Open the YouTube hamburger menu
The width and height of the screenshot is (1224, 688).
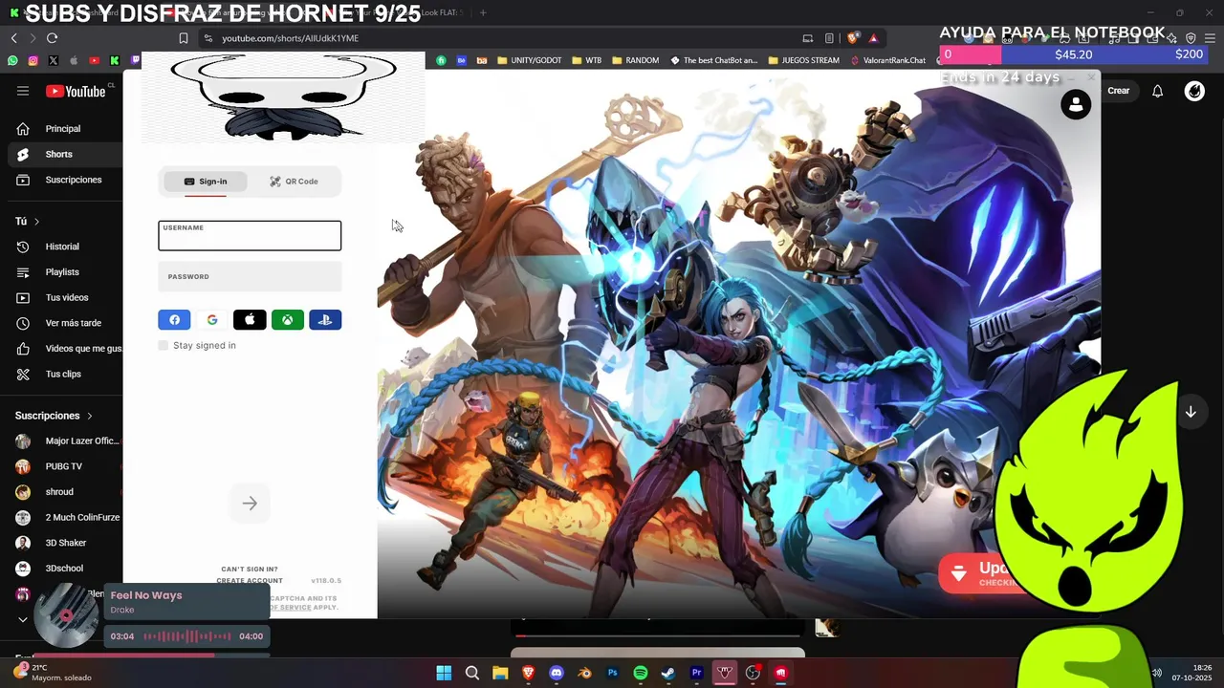pyautogui.click(x=23, y=91)
